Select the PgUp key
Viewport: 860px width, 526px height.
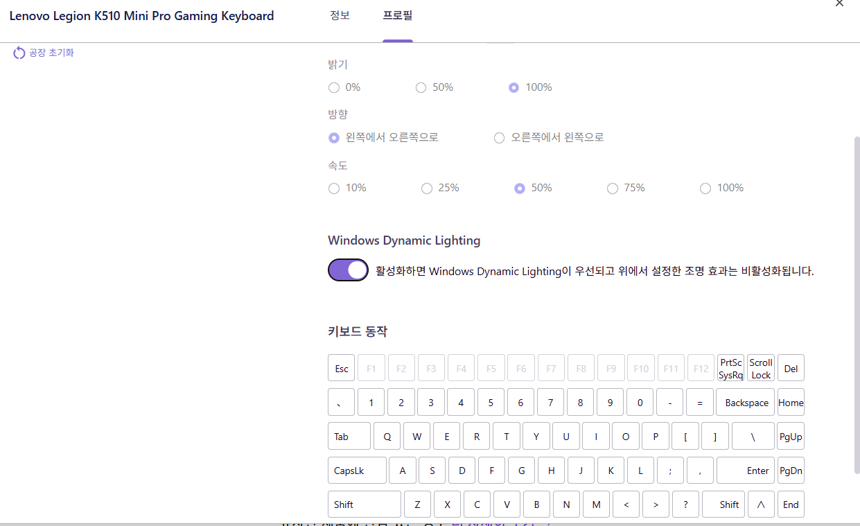pyautogui.click(x=791, y=436)
